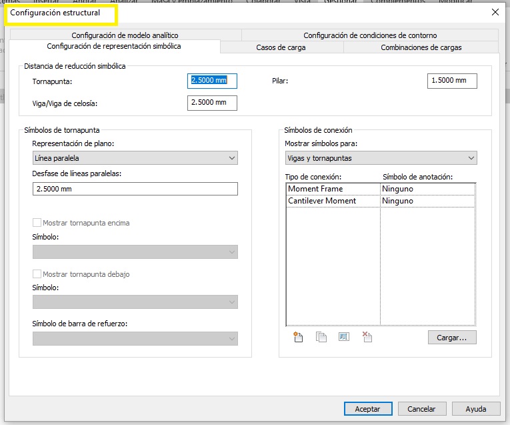Click the rename connection type icon
This screenshot has width=510, height=425.
coord(344,337)
